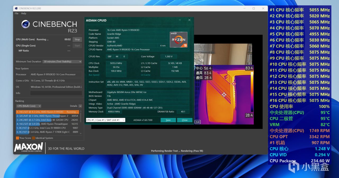Click the Motherboard Gigabyte B850M Aorus field
339x178 pixels.
(148, 92)
